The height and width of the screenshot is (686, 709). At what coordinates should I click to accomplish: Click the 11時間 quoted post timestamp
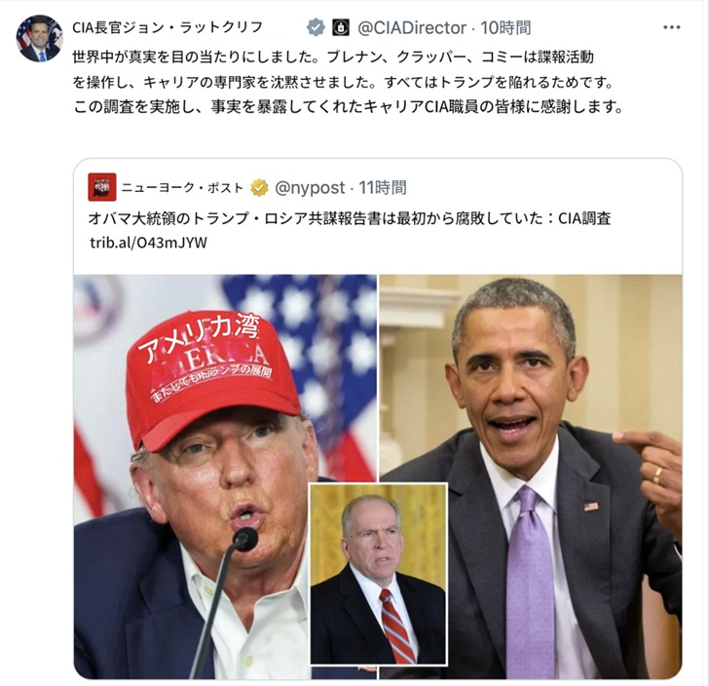[x=383, y=187]
